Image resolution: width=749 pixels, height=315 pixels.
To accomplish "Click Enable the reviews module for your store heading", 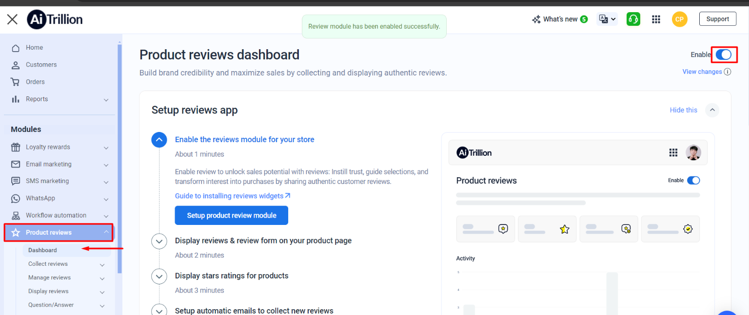I will pyautogui.click(x=245, y=140).
